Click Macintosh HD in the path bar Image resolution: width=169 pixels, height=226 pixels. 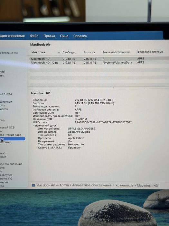click(147, 186)
